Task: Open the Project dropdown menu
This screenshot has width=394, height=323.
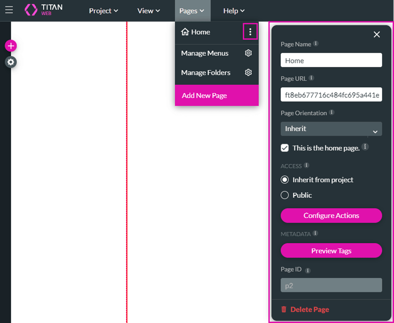Action: point(104,11)
